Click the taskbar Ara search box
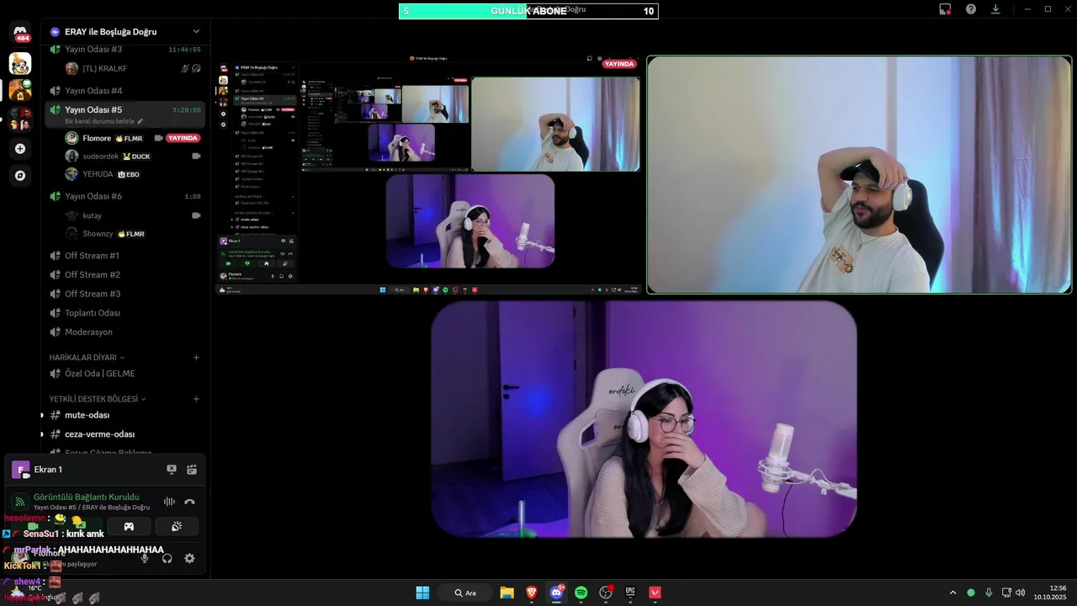Viewport: 1077px width, 606px height. click(x=465, y=593)
